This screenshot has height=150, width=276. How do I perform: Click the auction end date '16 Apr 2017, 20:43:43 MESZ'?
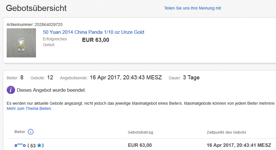(126, 78)
